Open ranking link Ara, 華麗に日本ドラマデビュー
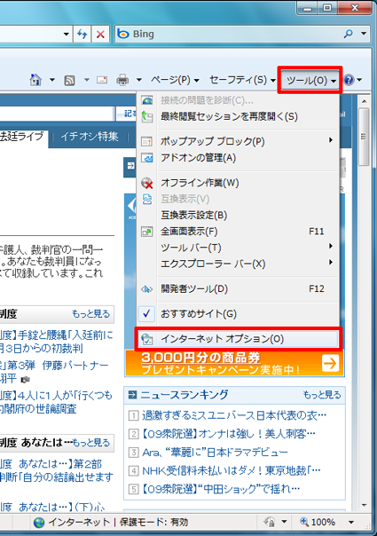The image size is (377, 536). (x=215, y=453)
